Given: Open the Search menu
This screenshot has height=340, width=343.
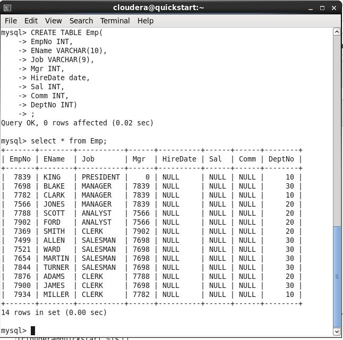Looking at the screenshot, I should tap(81, 21).
